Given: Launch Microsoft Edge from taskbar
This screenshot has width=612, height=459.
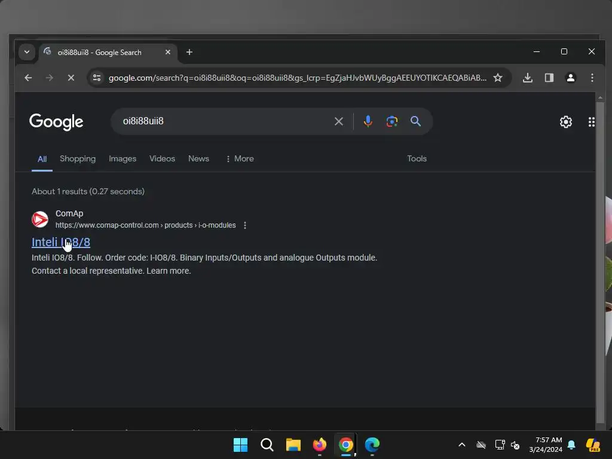Looking at the screenshot, I should click(372, 445).
